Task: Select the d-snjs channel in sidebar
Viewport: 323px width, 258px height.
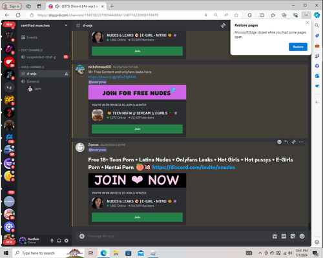Action: [x=44, y=74]
